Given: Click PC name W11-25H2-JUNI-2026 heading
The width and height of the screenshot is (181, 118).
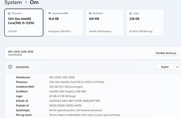Looking at the screenshot, I should [x=20, y=52].
